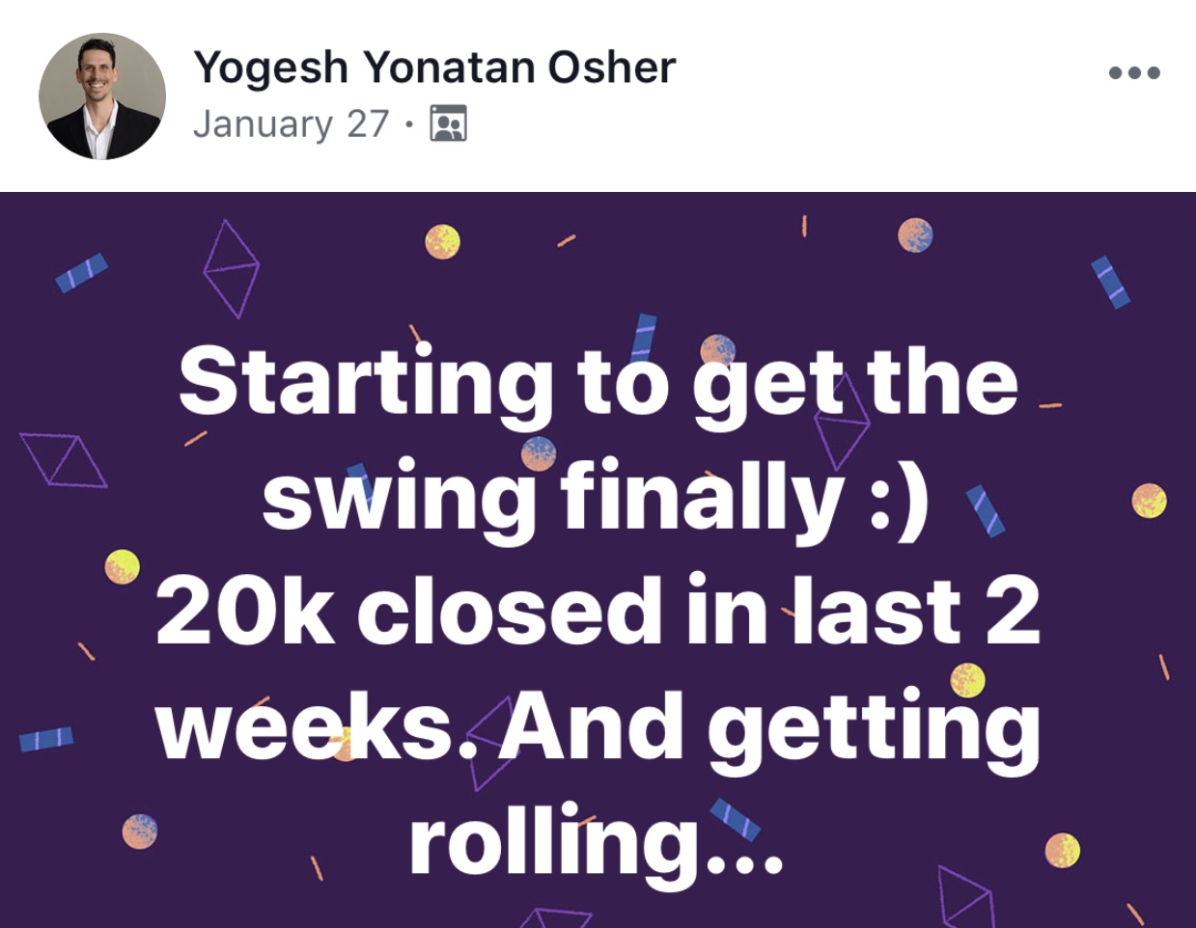Click the dot separator after the date
The height and width of the screenshot is (928, 1196).
coord(409,124)
